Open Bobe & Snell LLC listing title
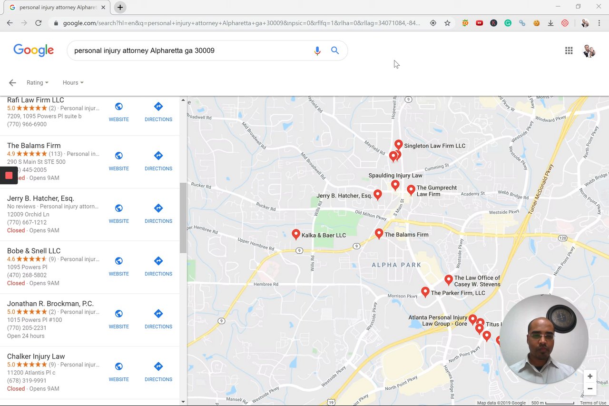This screenshot has width=609, height=406. (34, 251)
